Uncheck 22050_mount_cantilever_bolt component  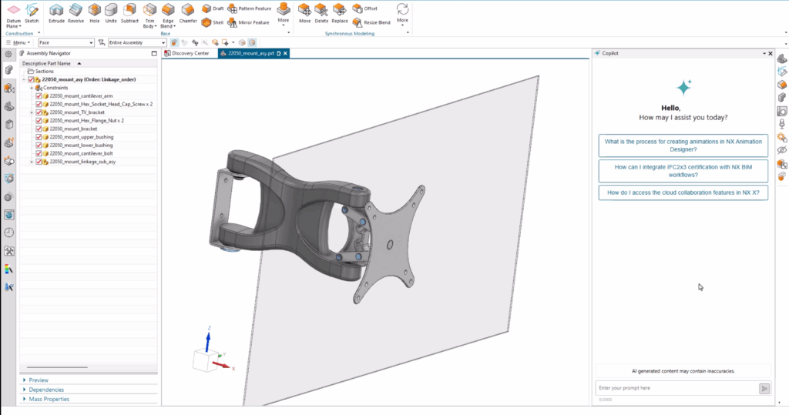coord(39,154)
